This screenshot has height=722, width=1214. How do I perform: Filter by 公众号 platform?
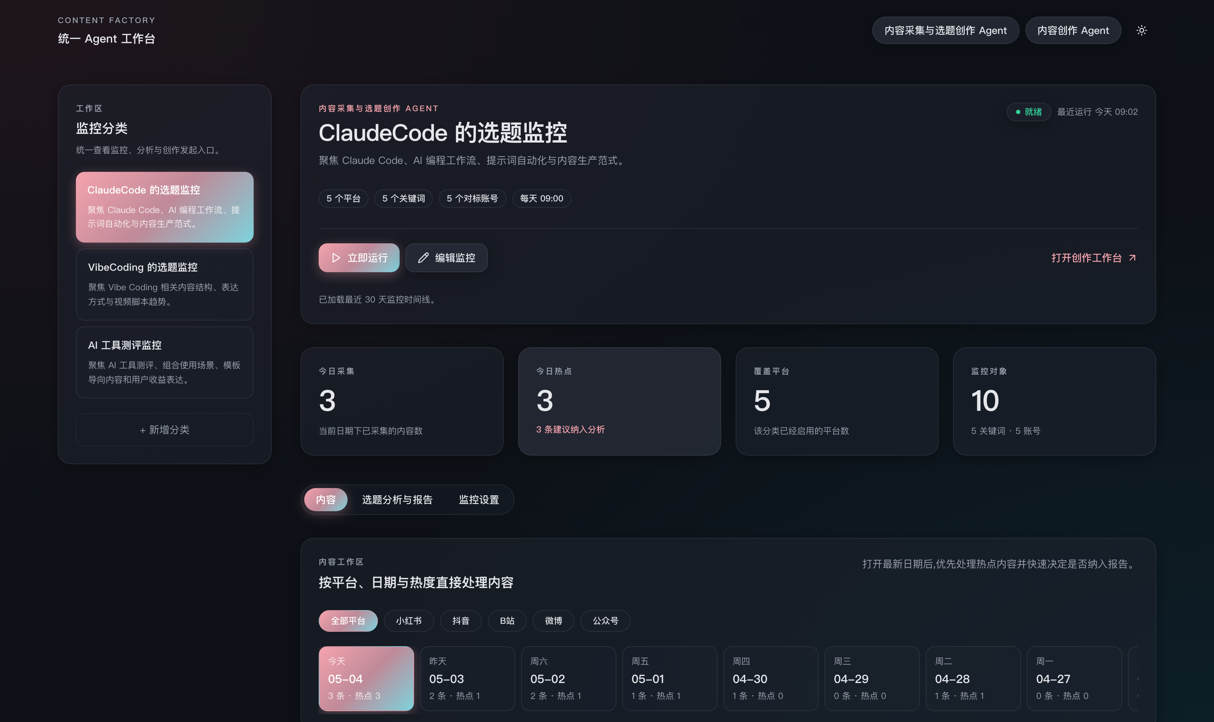point(605,621)
